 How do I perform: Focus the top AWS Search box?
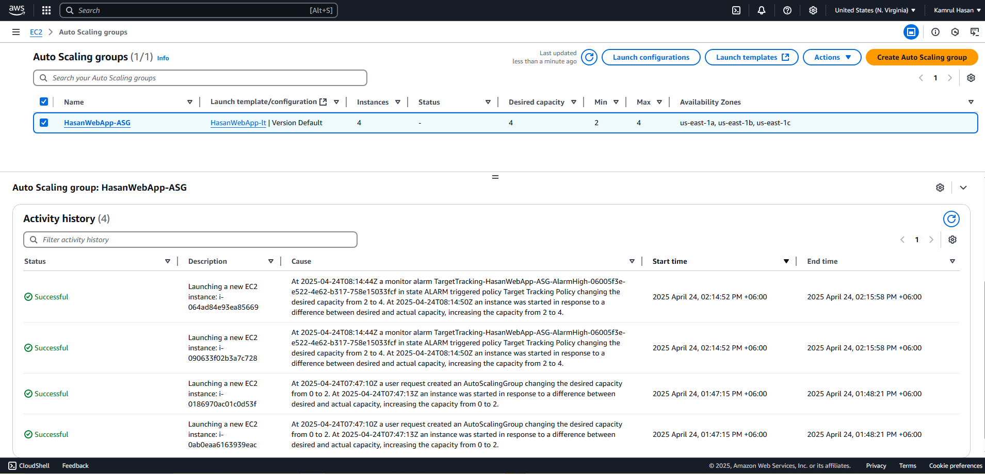coord(199,10)
